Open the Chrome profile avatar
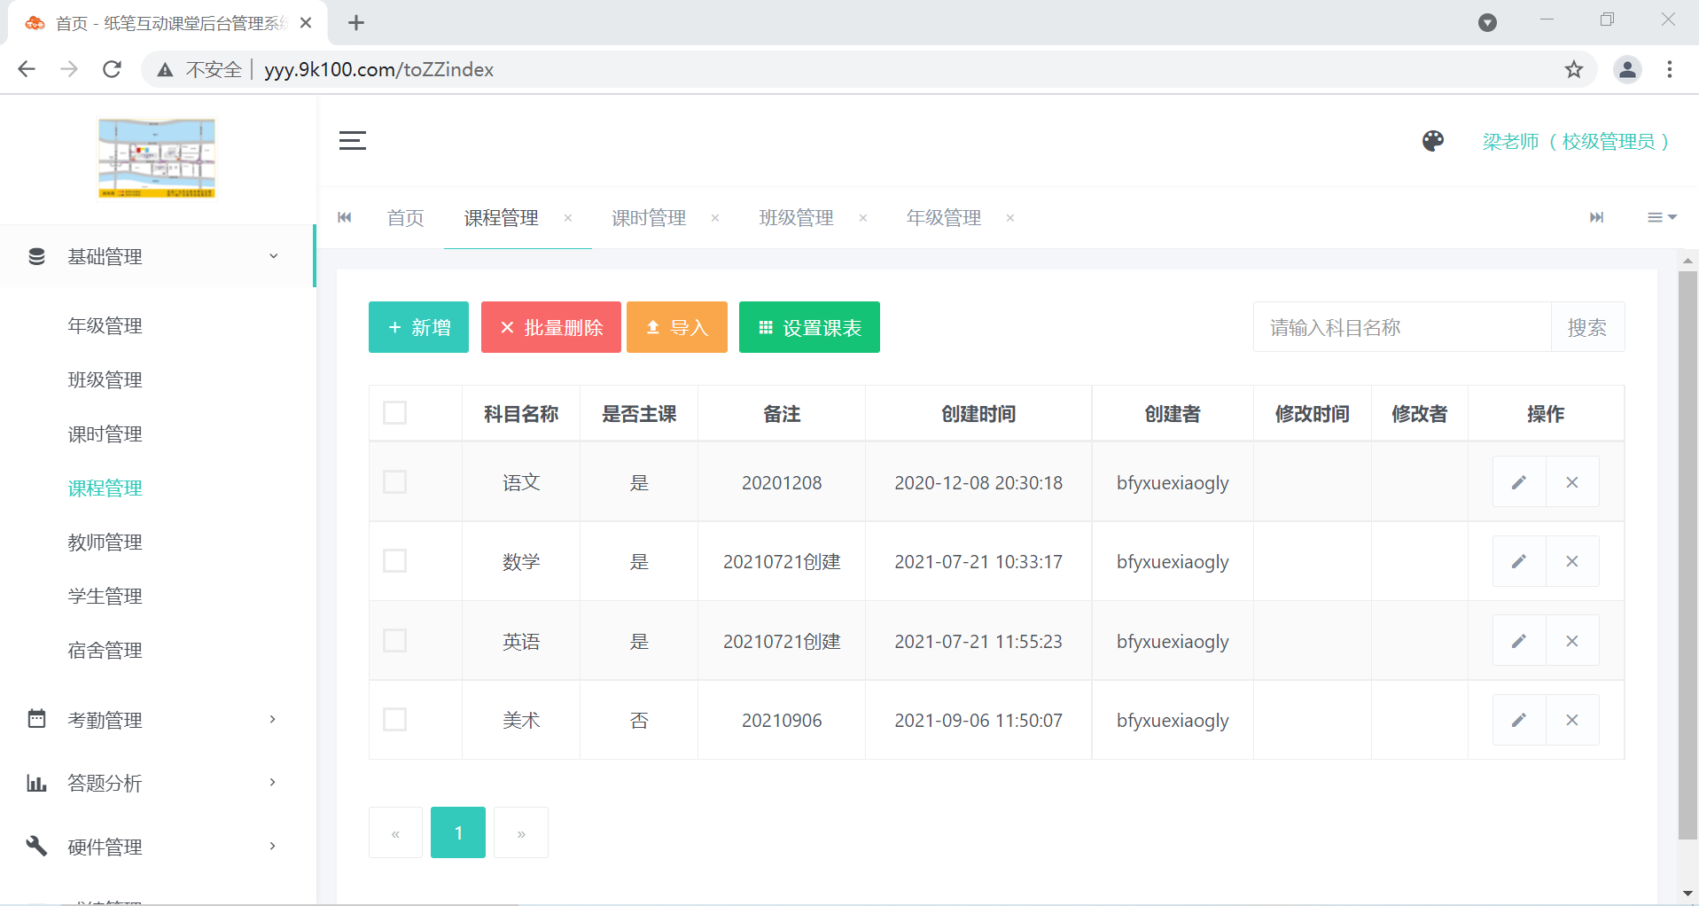The width and height of the screenshot is (1699, 906). [1627, 69]
